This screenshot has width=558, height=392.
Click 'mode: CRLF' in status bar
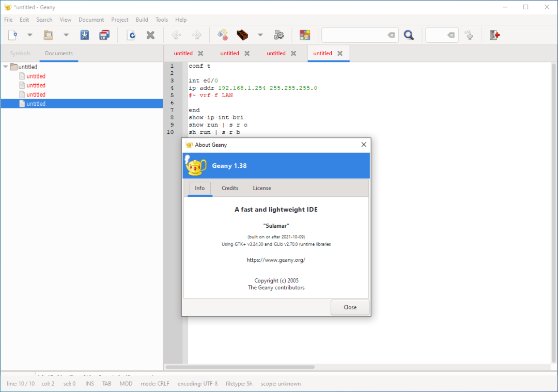tap(155, 384)
